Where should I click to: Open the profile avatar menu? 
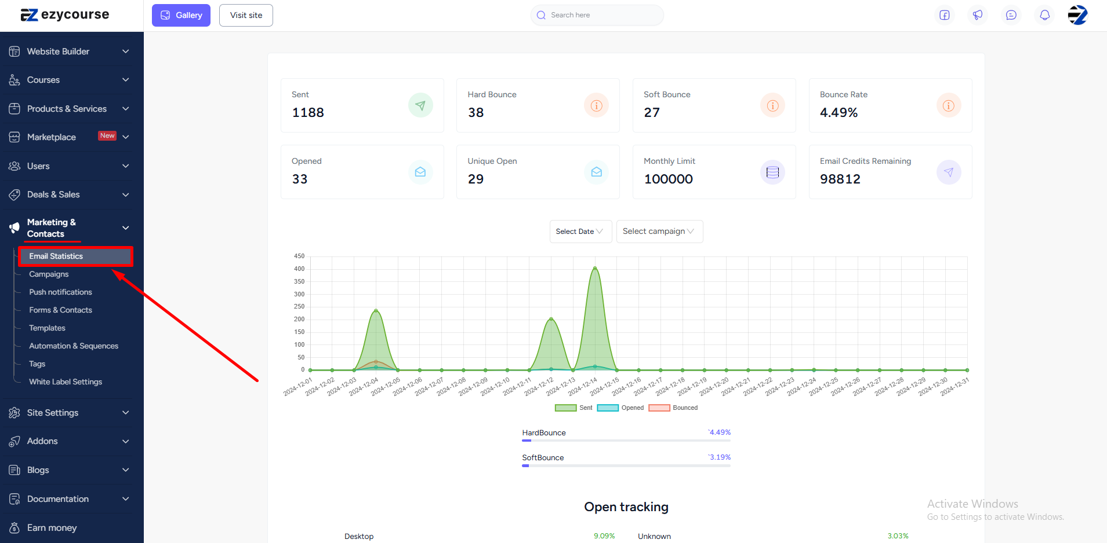(1078, 15)
